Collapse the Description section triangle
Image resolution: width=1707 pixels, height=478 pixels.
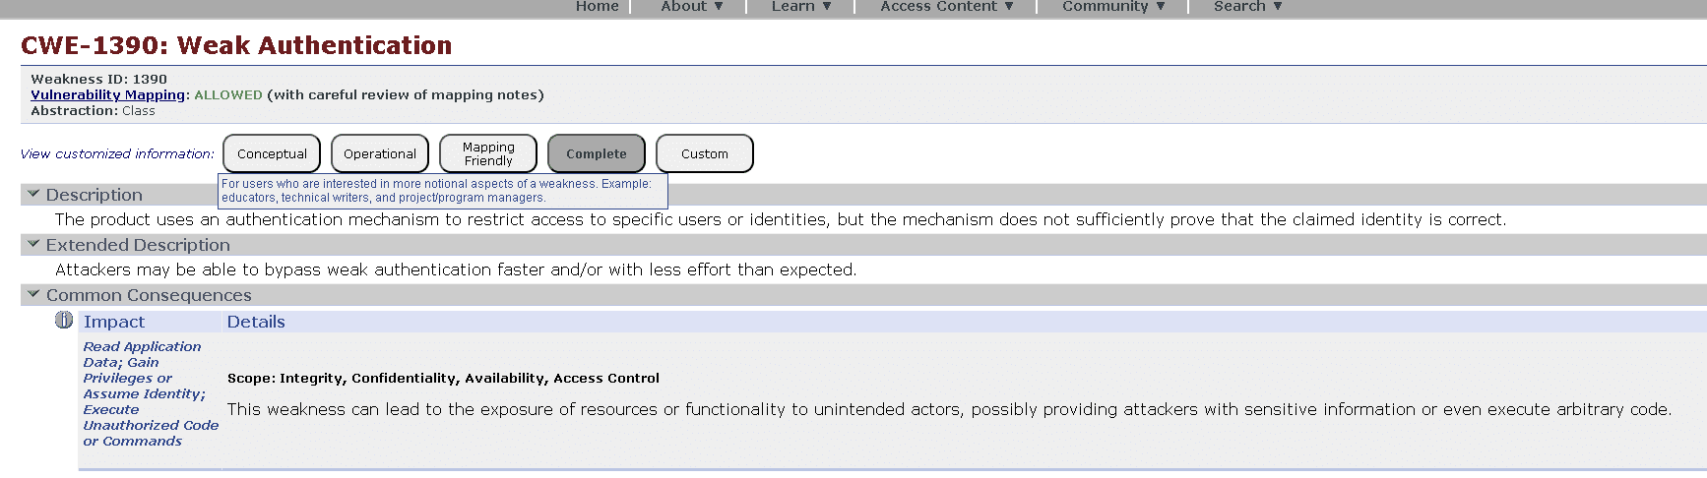click(x=33, y=194)
